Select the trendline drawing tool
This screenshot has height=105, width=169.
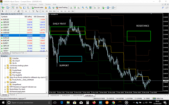point(15,11)
